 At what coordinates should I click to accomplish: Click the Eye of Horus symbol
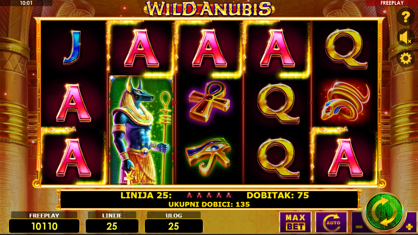coord(208,157)
